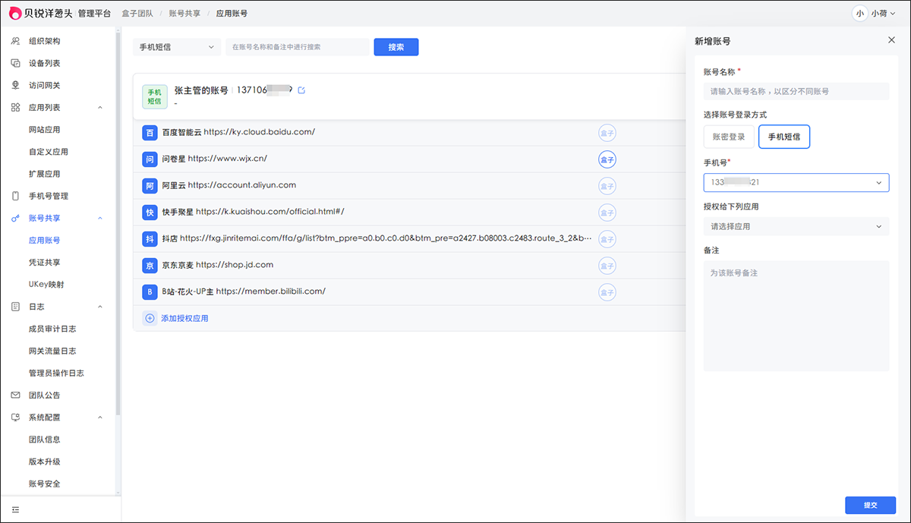Open the 手机短信 filter dropdown
The height and width of the screenshot is (523, 911).
(176, 47)
